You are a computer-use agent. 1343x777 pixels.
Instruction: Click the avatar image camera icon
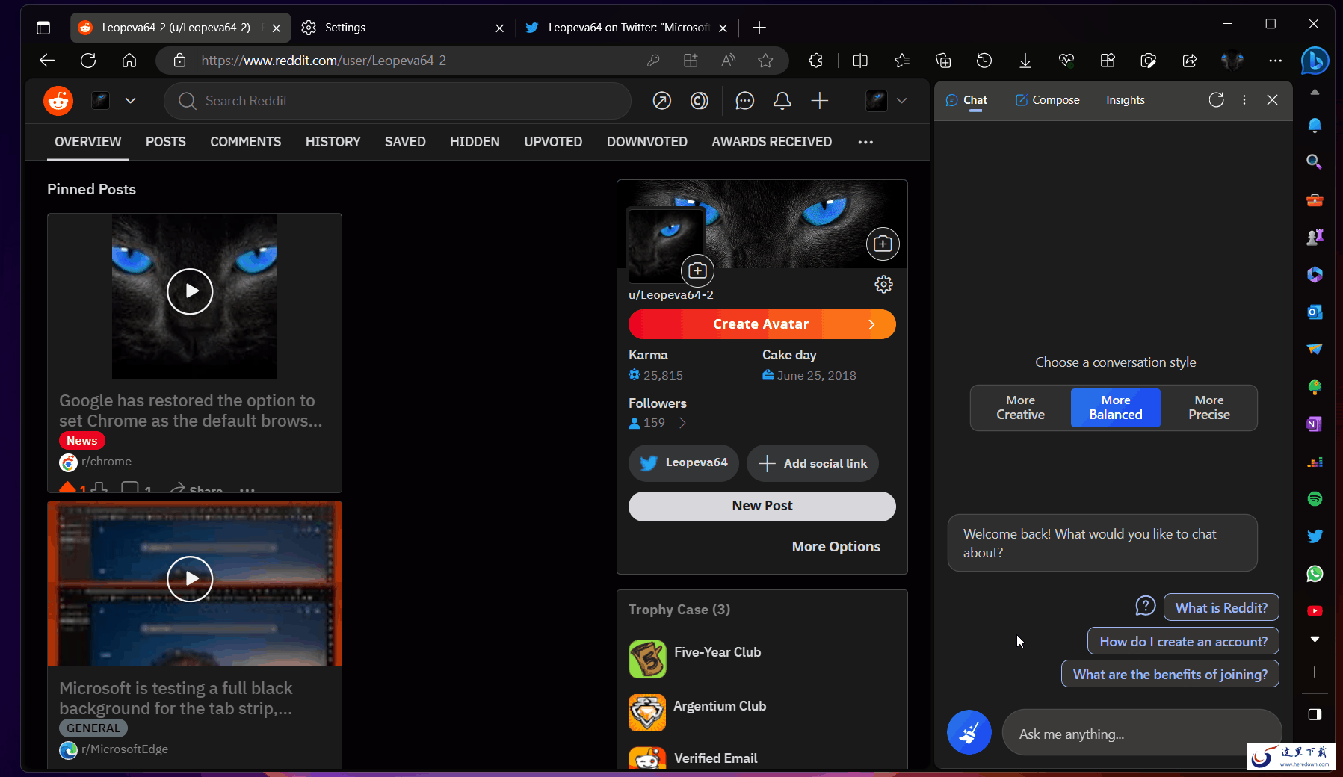(x=697, y=270)
